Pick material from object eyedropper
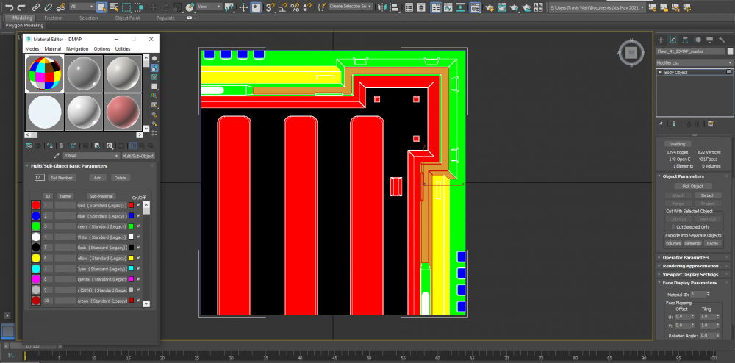 pos(57,156)
